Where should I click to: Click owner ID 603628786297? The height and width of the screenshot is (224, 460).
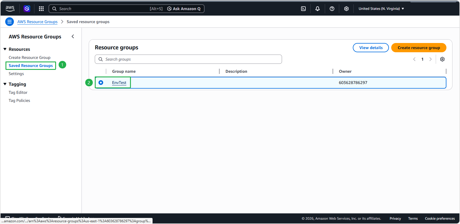coord(353,83)
